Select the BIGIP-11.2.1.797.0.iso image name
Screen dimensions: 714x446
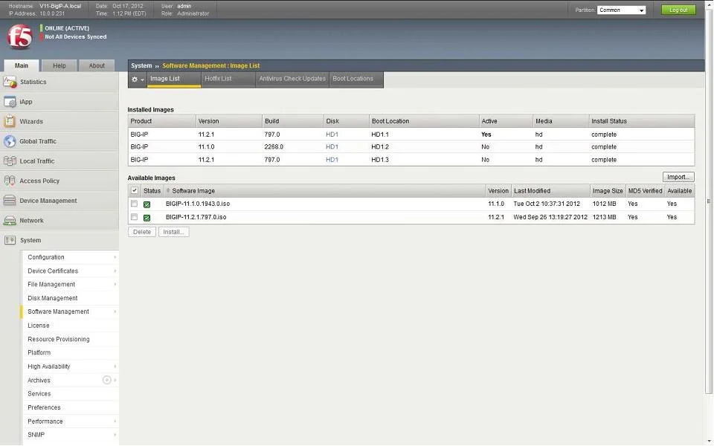pyautogui.click(x=196, y=217)
